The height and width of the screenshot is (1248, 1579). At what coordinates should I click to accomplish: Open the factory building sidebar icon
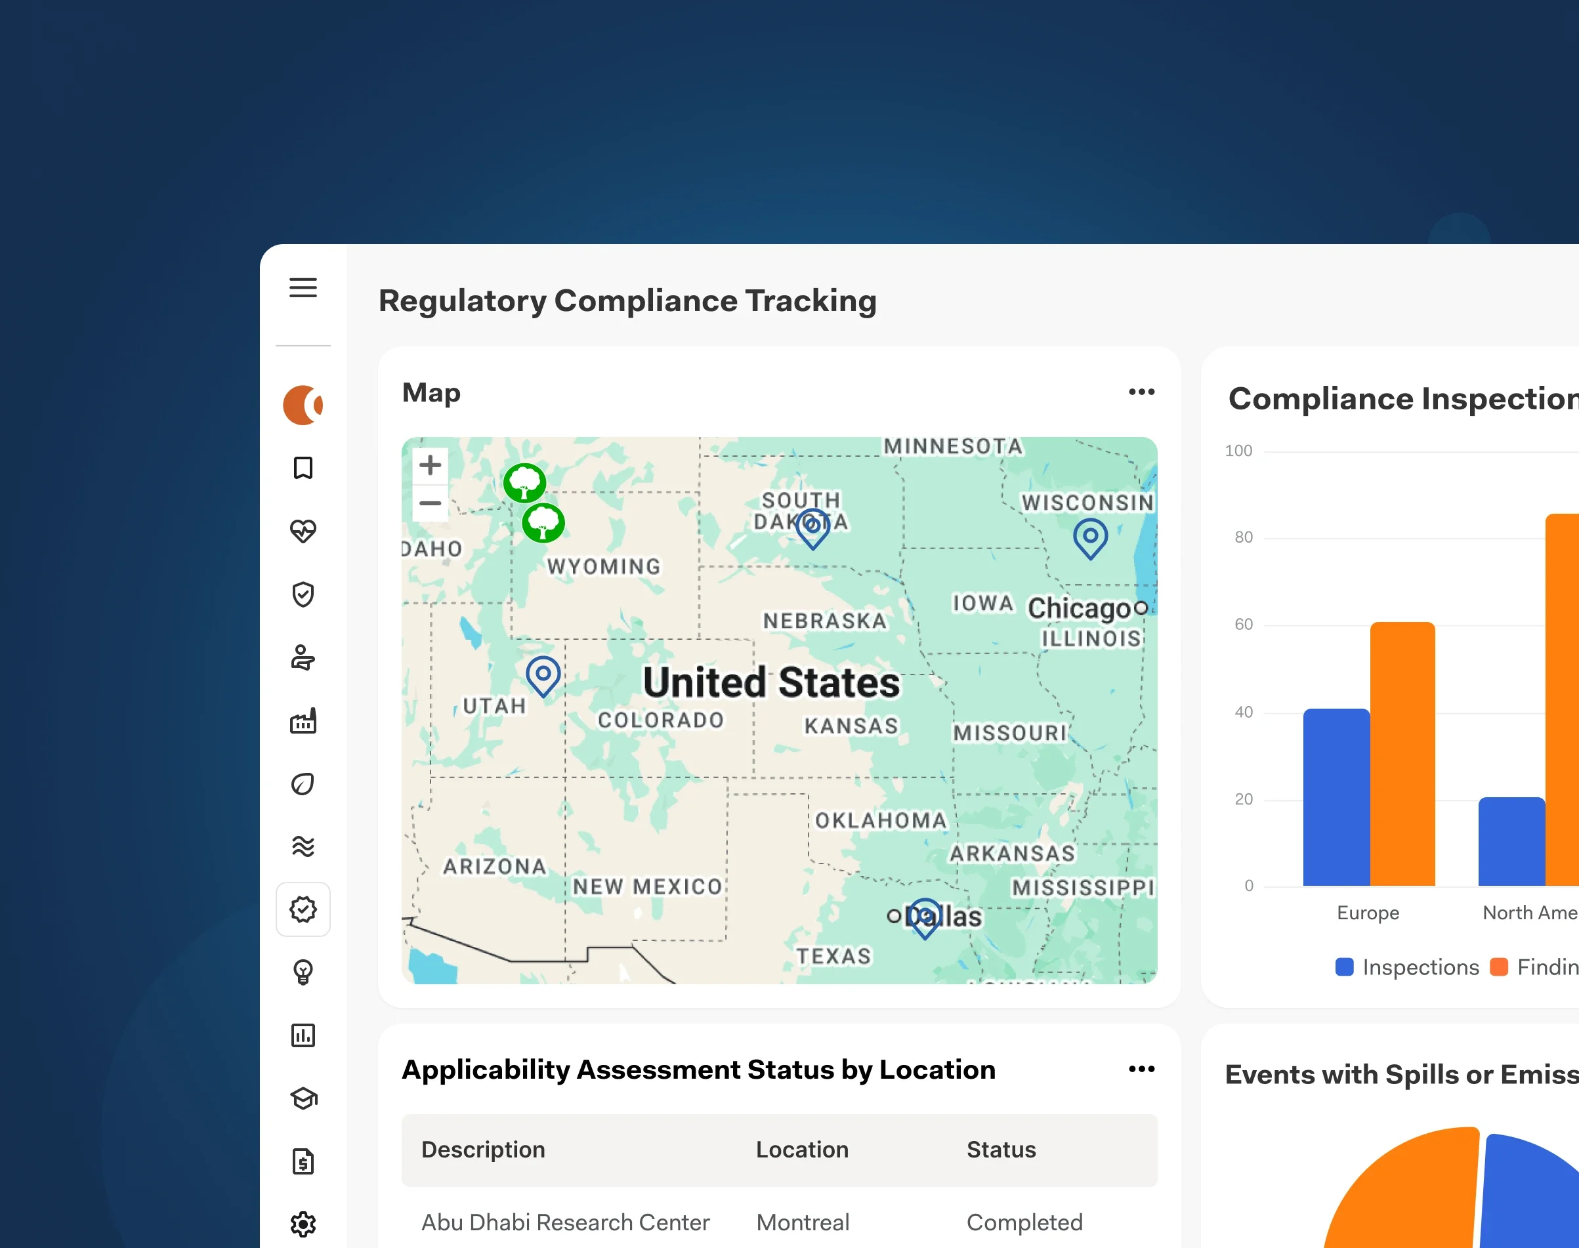[x=303, y=720]
